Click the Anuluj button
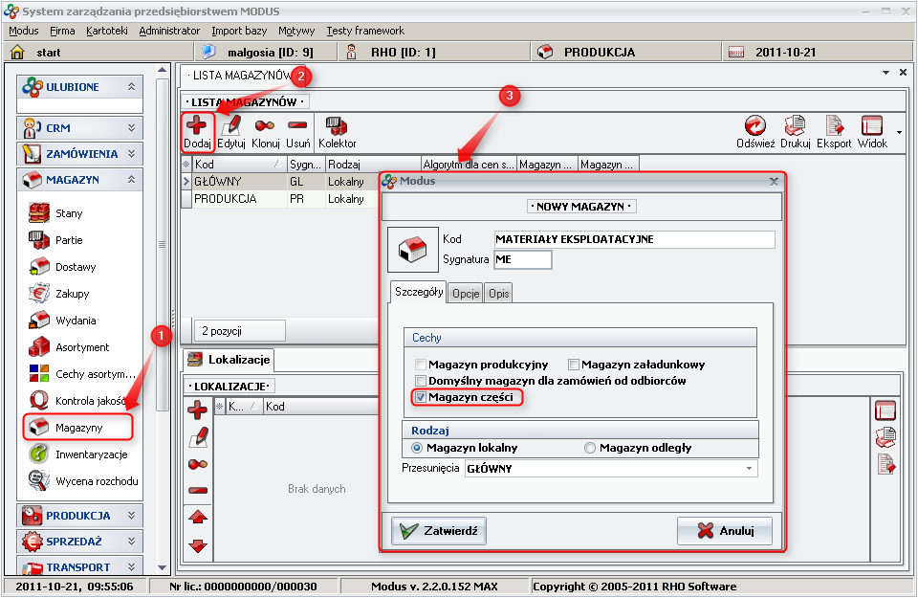This screenshot has width=918, height=598. click(724, 530)
